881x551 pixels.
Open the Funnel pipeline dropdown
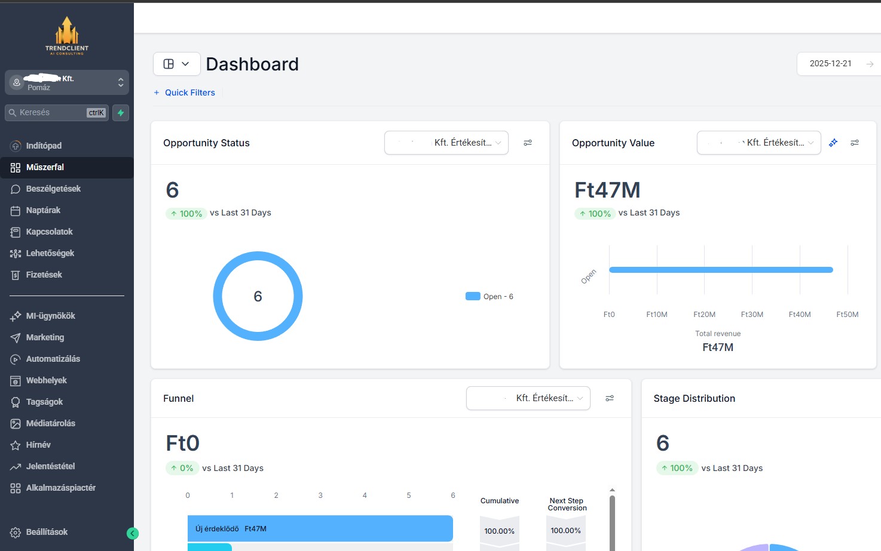point(528,398)
